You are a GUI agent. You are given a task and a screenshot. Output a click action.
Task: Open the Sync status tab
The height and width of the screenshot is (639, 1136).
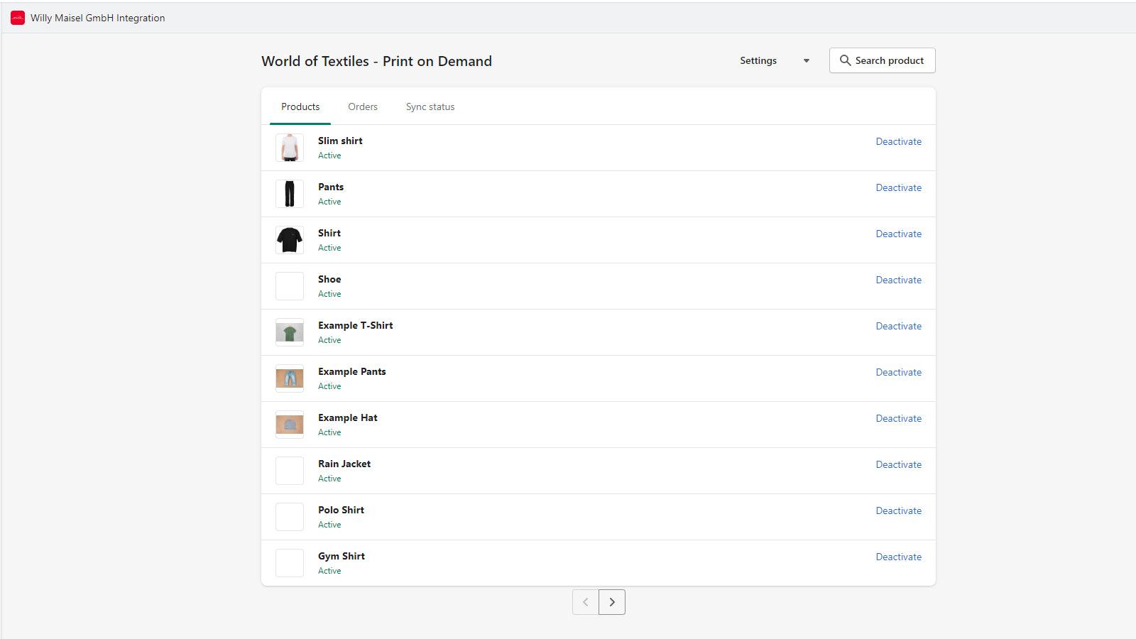pyautogui.click(x=430, y=106)
